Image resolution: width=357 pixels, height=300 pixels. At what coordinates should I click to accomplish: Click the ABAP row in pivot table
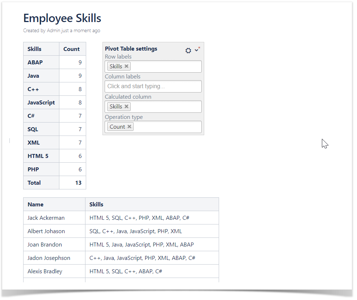pyautogui.click(x=35, y=63)
